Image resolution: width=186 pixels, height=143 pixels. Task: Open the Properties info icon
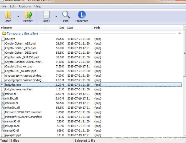pos(82,15)
